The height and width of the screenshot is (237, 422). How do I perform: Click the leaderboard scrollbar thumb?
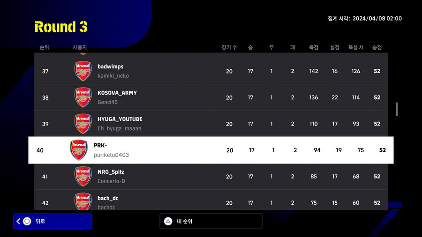click(x=397, y=109)
